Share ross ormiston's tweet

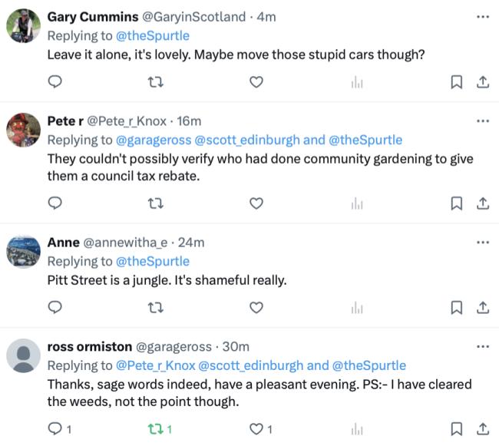pos(483,428)
